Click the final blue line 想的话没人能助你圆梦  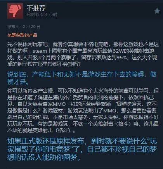pyautogui.click(x=44, y=157)
